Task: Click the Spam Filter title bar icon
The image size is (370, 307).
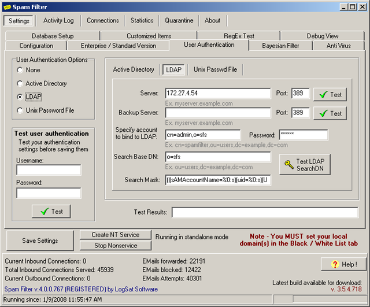Action: (x=7, y=6)
